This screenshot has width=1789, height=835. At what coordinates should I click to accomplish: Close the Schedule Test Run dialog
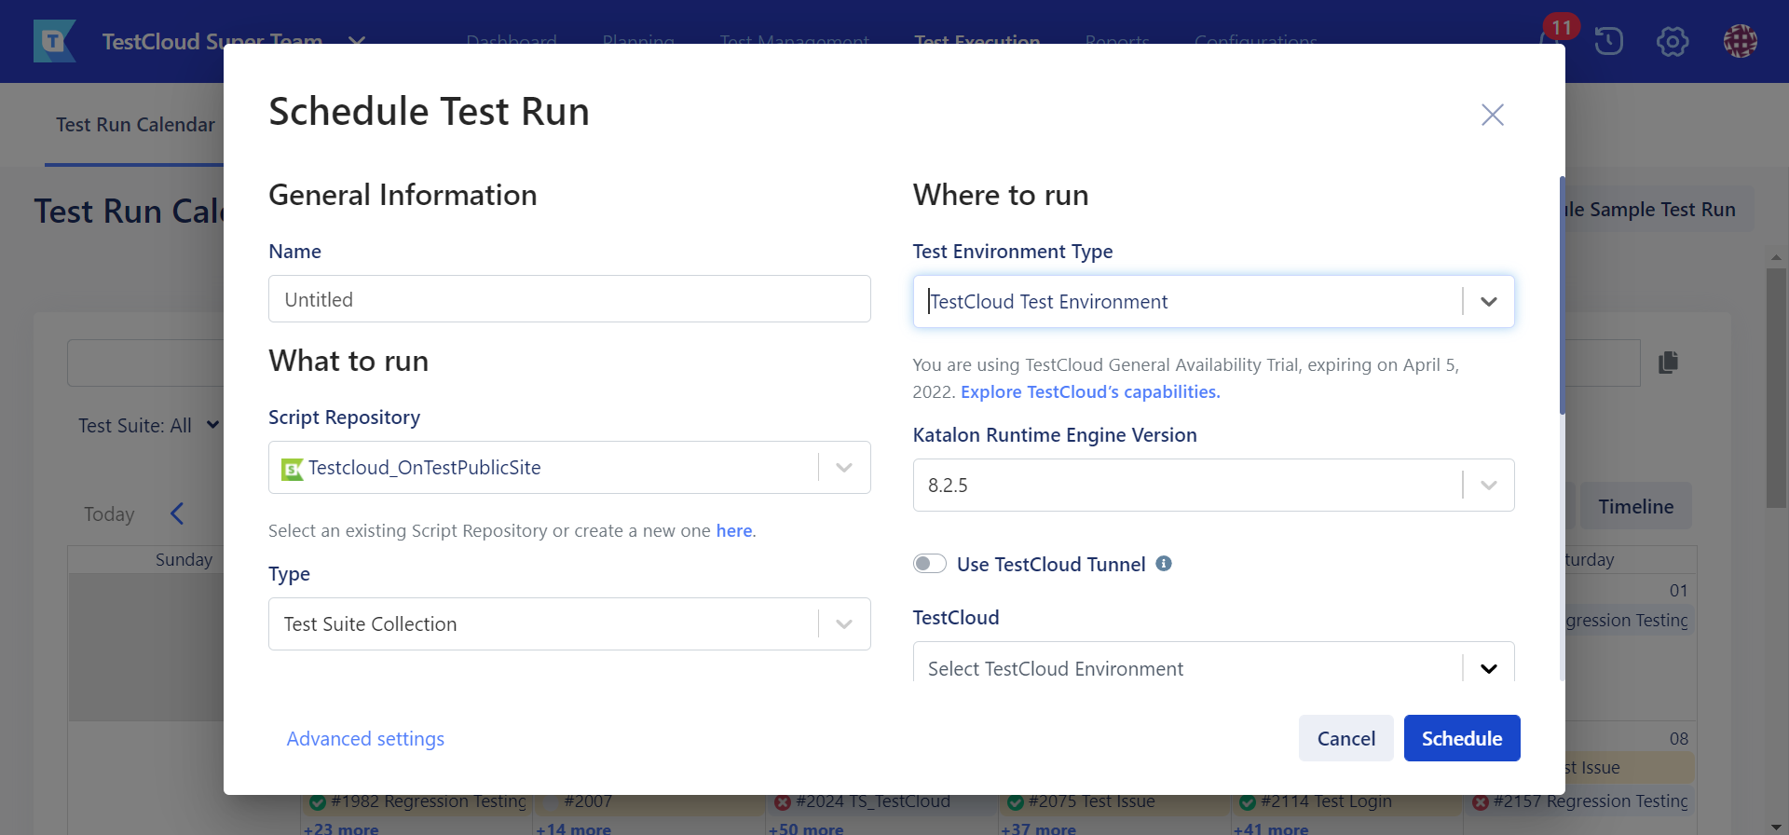[1493, 115]
